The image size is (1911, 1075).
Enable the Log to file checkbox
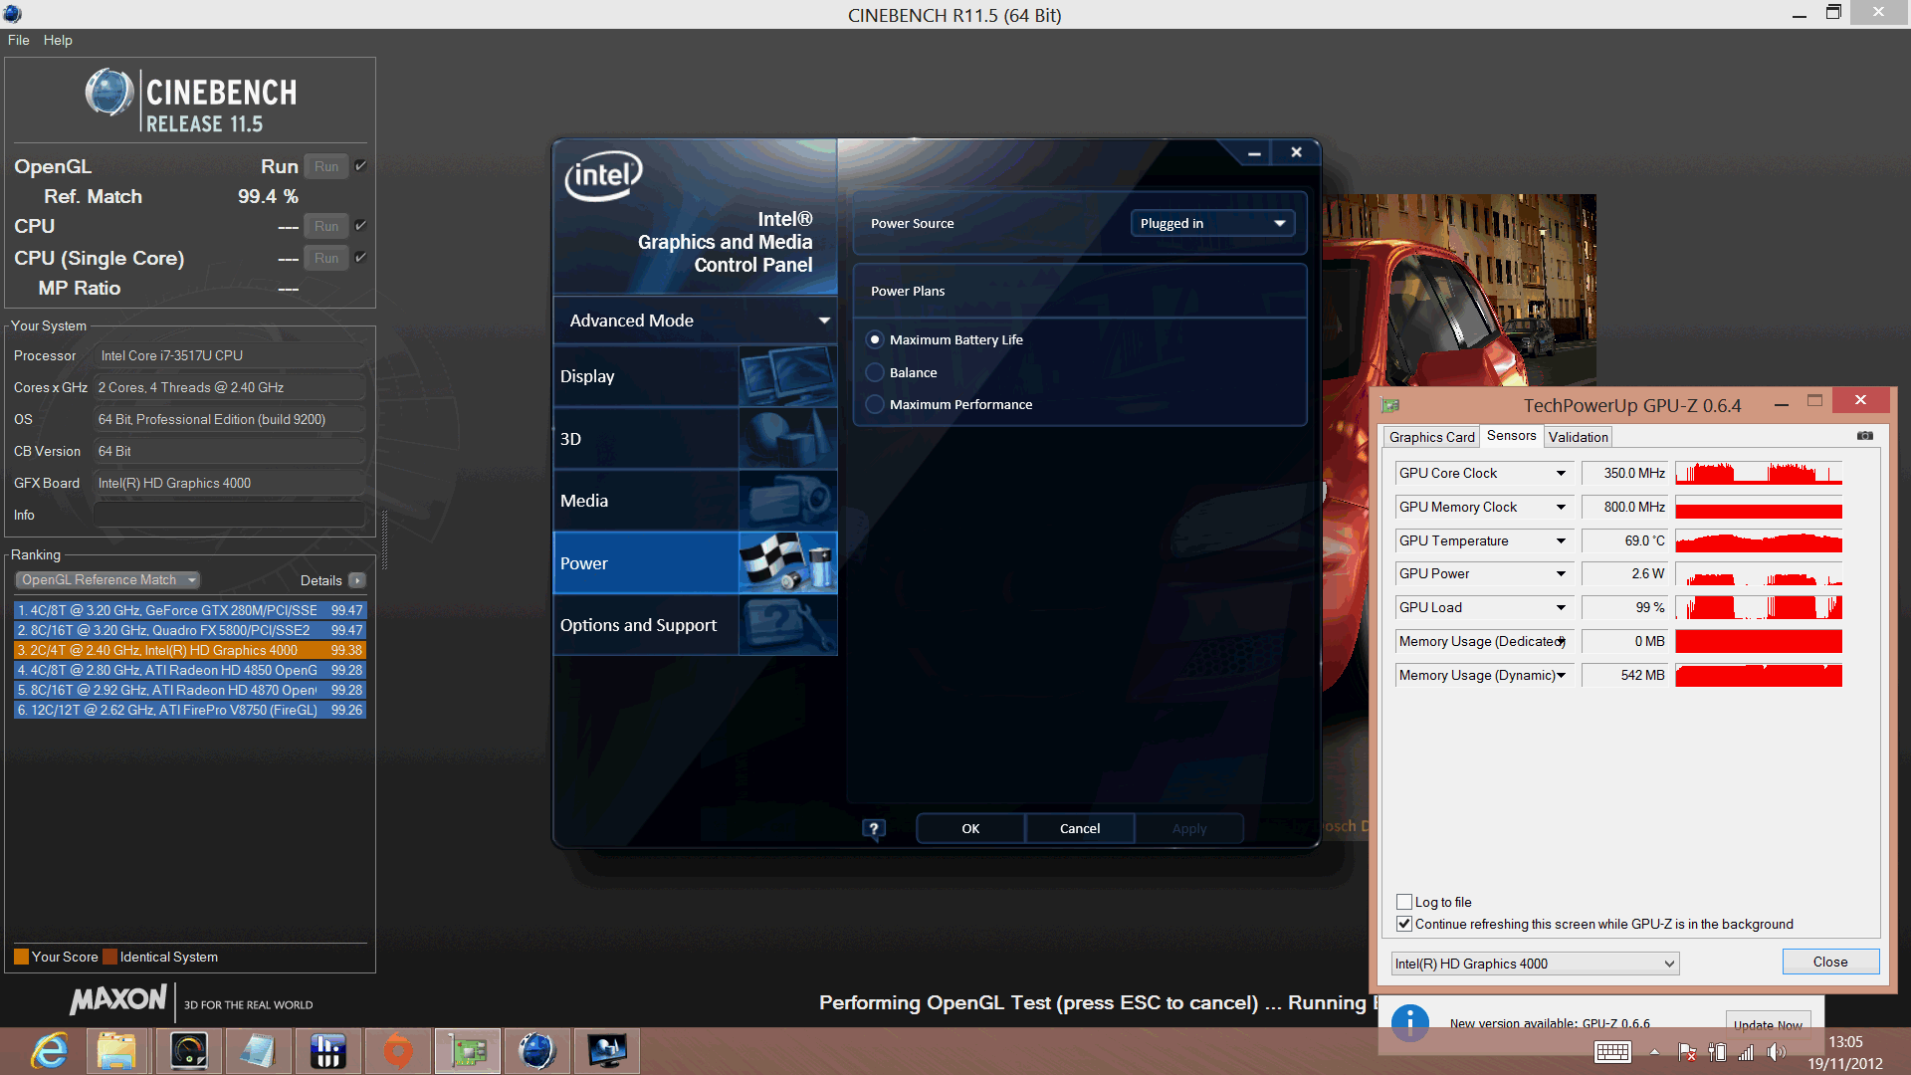(1404, 902)
